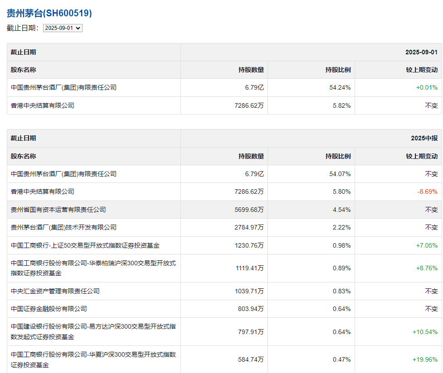Open the 截止日期 2025-09-01 dropdown
This screenshot has height=373, width=443.
point(63,28)
